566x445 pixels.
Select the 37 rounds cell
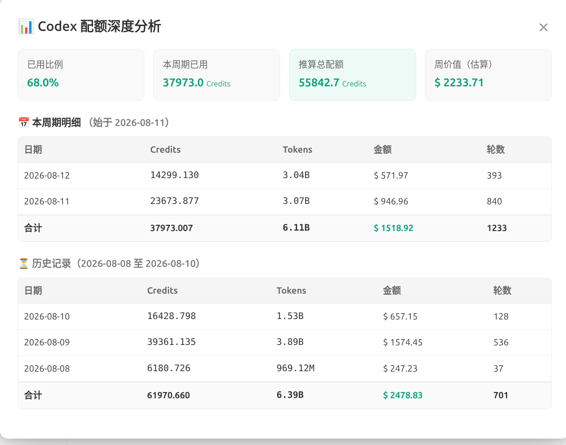pyautogui.click(x=498, y=369)
